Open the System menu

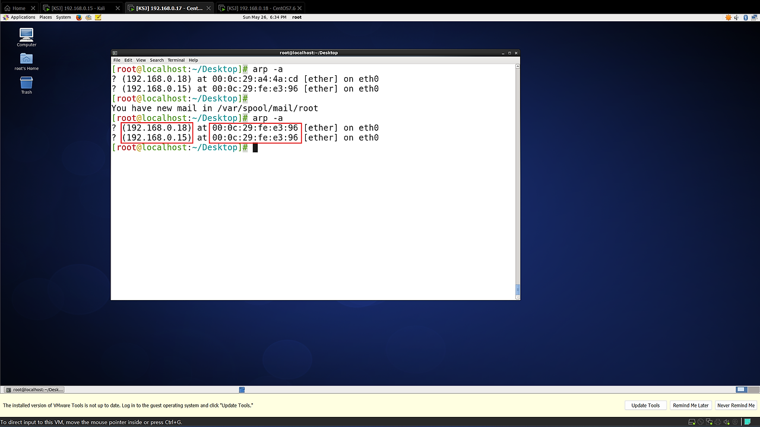pos(63,17)
